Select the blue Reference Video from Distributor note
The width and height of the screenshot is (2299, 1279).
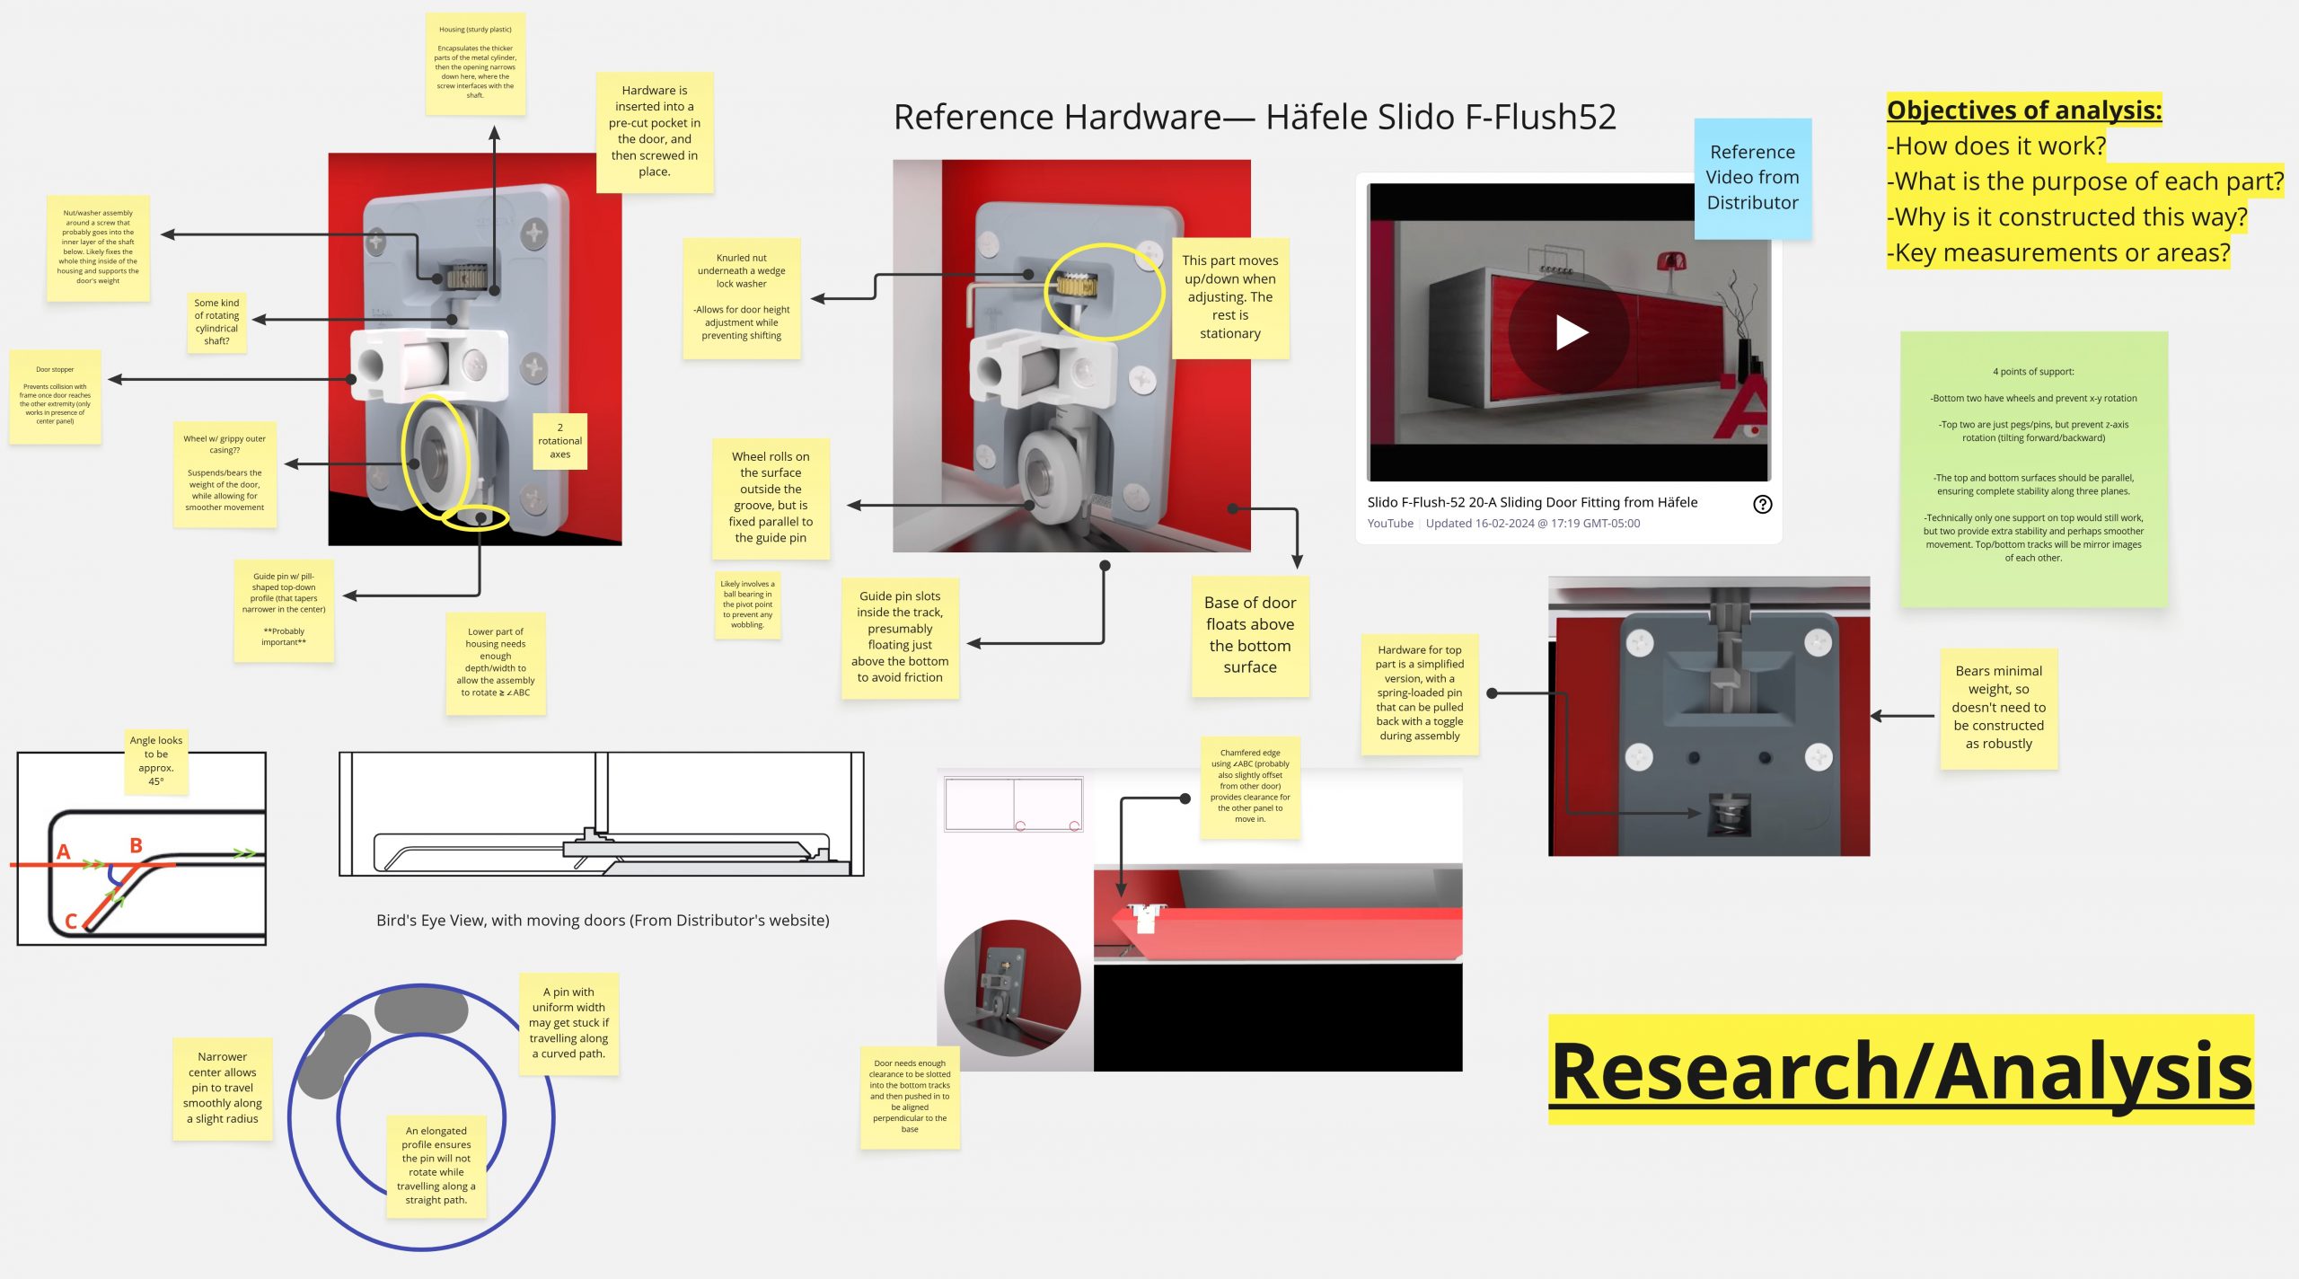coord(1752,178)
